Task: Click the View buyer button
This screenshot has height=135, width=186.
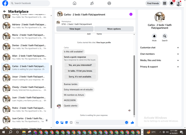Action: 75,29
